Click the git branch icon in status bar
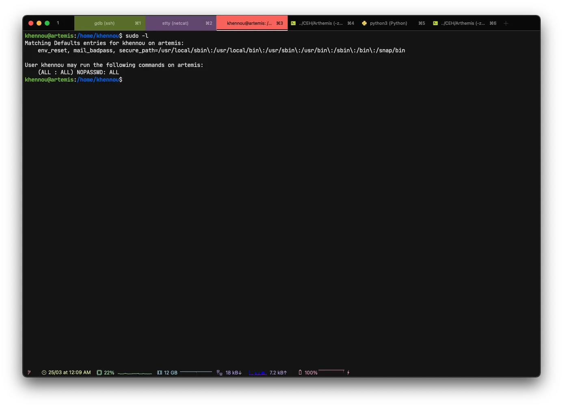The image size is (563, 407). [x=29, y=373]
